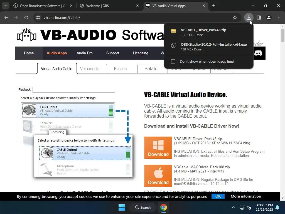Open the Chrome profile avatar icon
285x214 pixels.
[x=269, y=18]
